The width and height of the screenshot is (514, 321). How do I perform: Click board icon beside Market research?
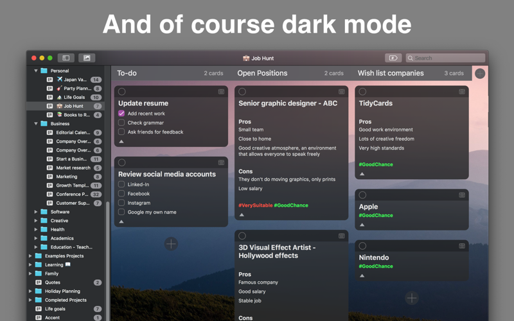(49, 168)
